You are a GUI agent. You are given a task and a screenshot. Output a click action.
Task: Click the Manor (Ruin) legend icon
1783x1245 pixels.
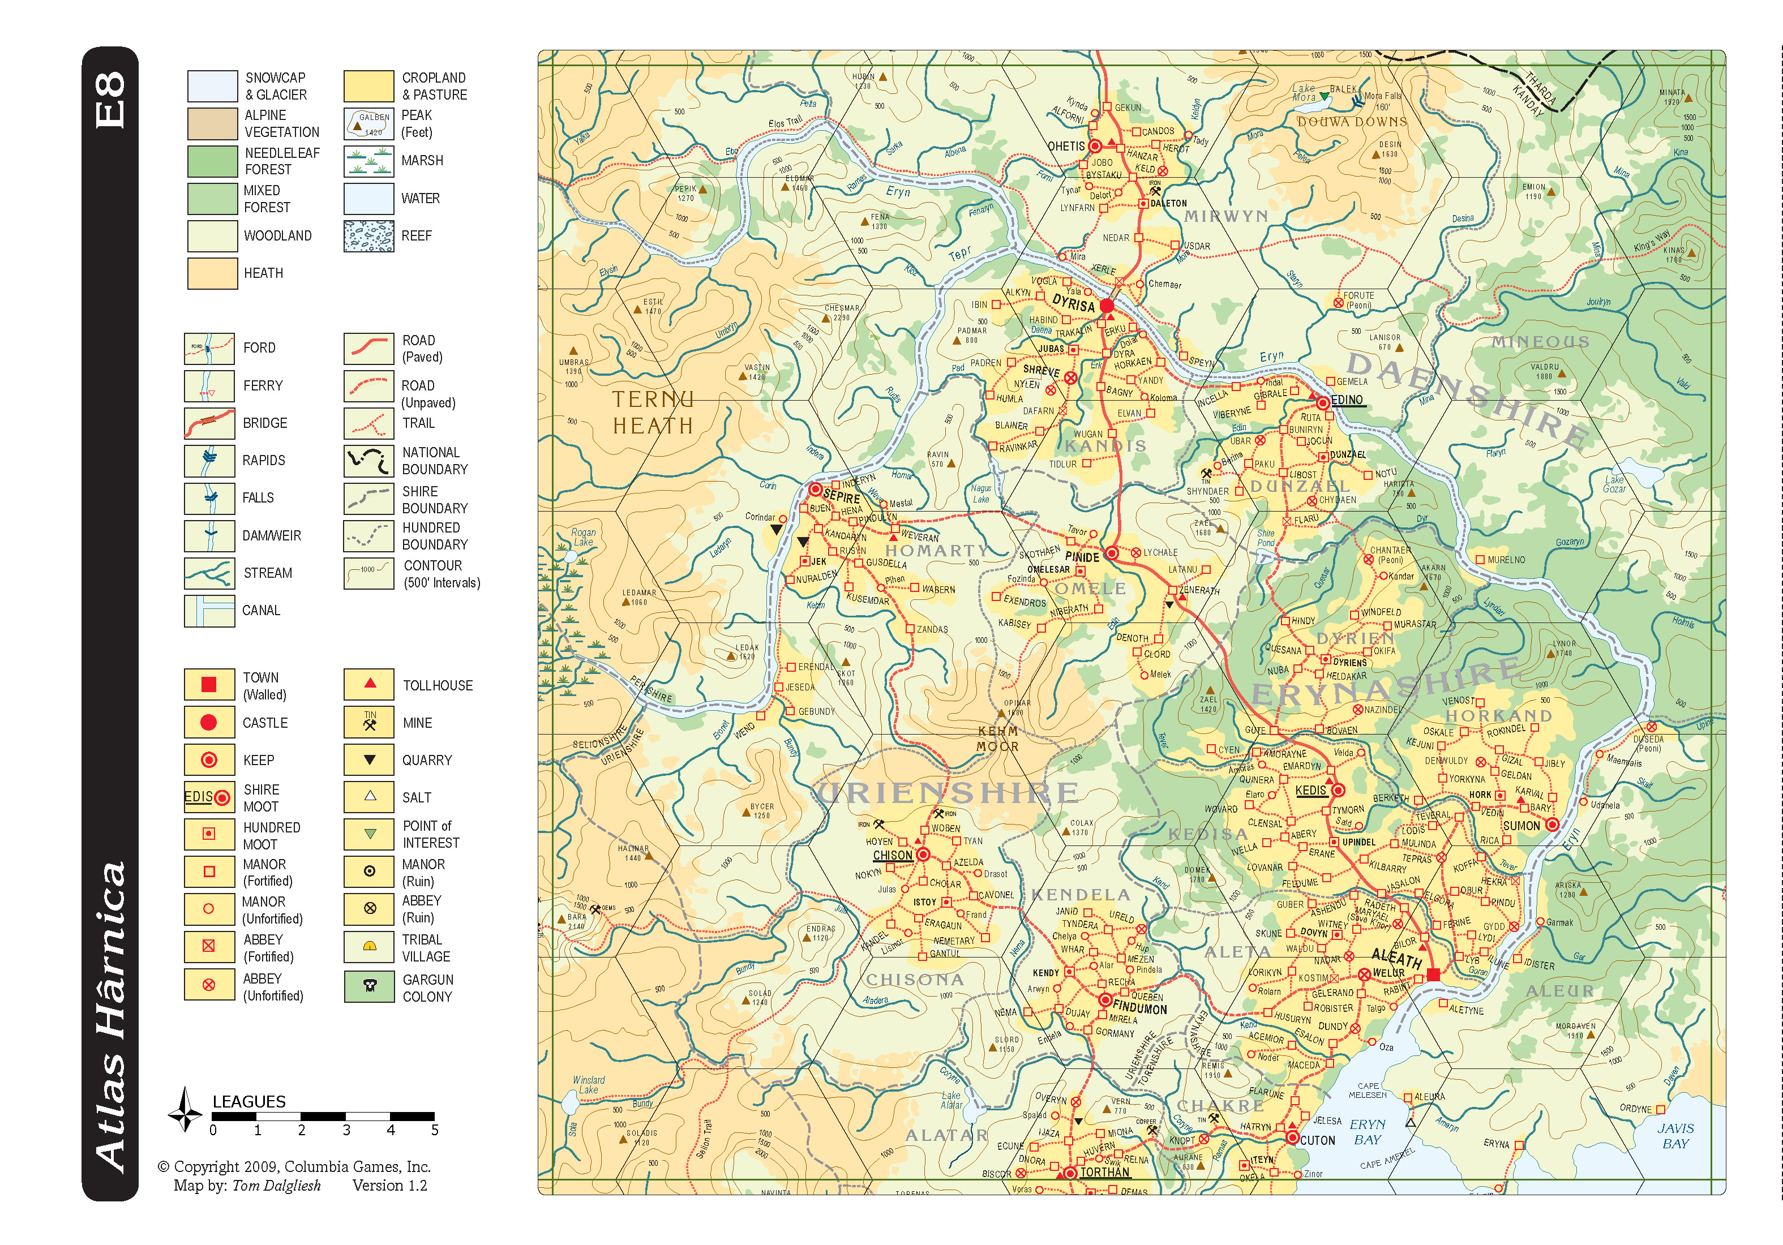(370, 871)
